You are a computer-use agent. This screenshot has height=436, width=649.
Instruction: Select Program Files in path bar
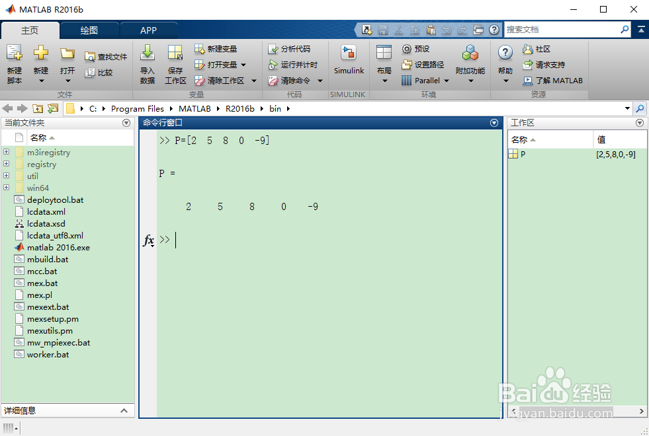click(x=138, y=109)
